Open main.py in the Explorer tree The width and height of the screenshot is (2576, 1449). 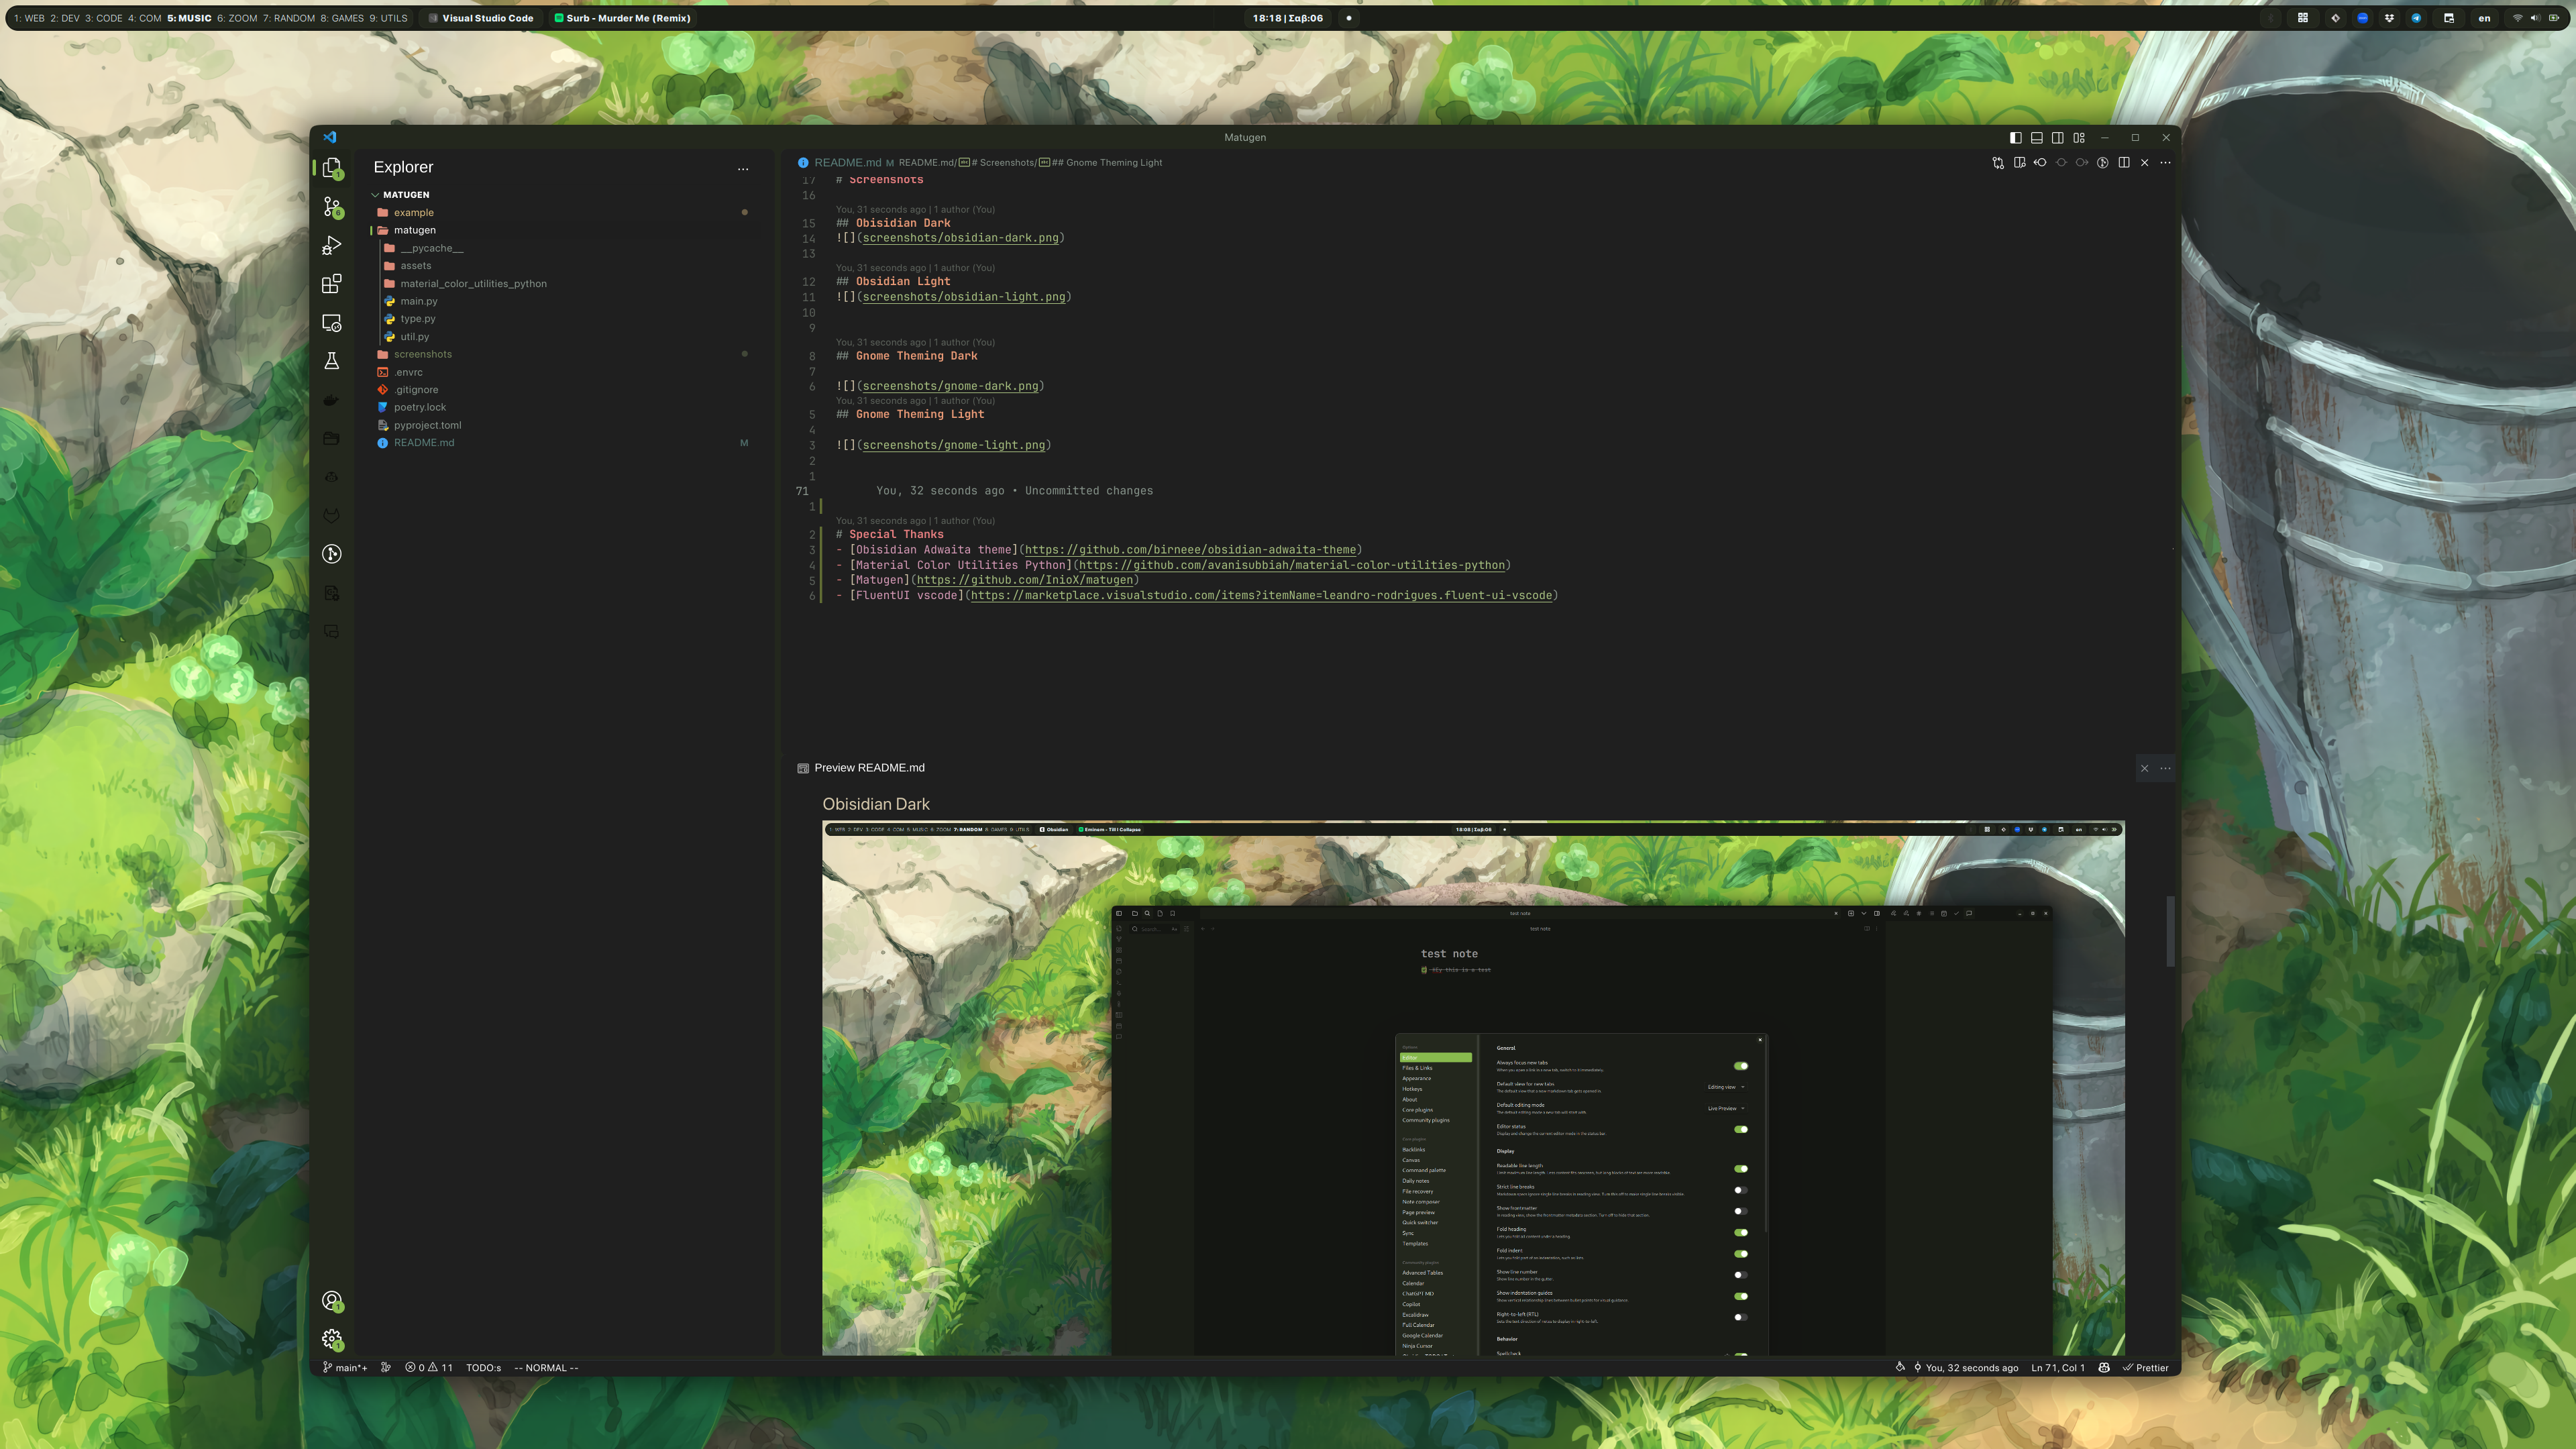tap(418, 301)
